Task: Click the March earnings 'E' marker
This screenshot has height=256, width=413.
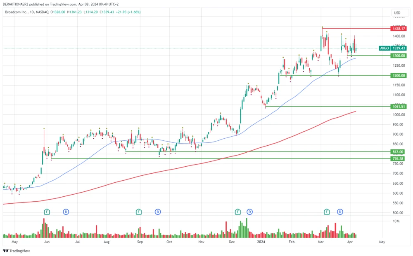Action: coord(327,211)
